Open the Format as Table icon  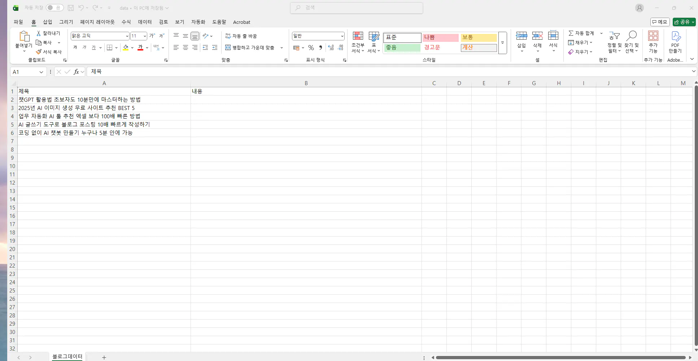click(x=374, y=36)
